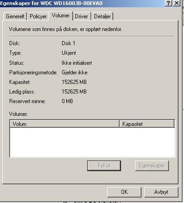Click the Egenskaper button below the list
The height and width of the screenshot is (203, 184).
coord(152,166)
